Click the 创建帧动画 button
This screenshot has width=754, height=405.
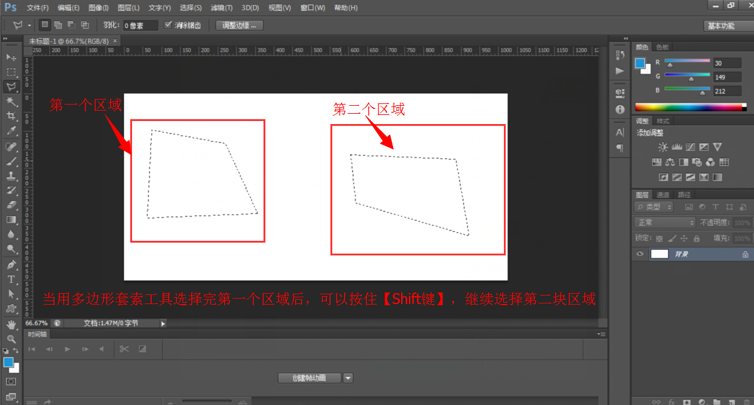pyautogui.click(x=309, y=378)
